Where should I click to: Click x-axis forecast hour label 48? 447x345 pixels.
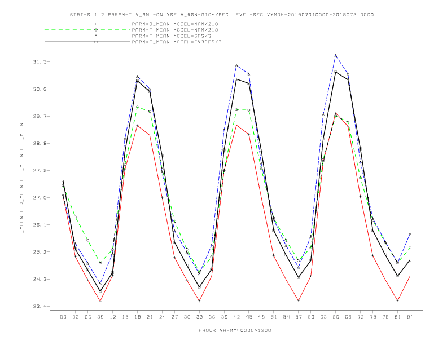pyautogui.click(x=261, y=317)
